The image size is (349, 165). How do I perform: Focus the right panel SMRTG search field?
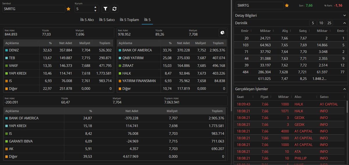coord(260,6)
